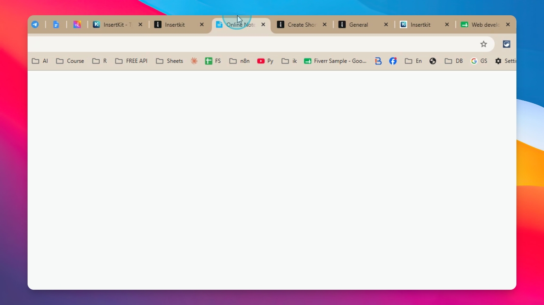Switch to the pinned Telegram tab
Image resolution: width=544 pixels, height=305 pixels.
[x=35, y=25]
